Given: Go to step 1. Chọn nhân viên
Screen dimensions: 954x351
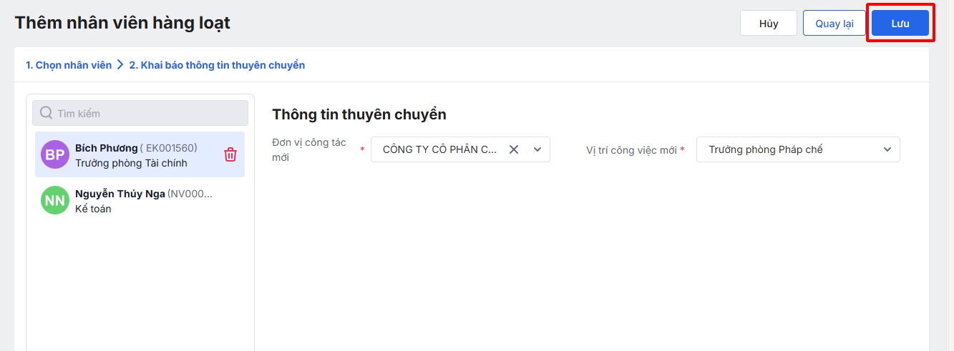Looking at the screenshot, I should click(x=69, y=65).
